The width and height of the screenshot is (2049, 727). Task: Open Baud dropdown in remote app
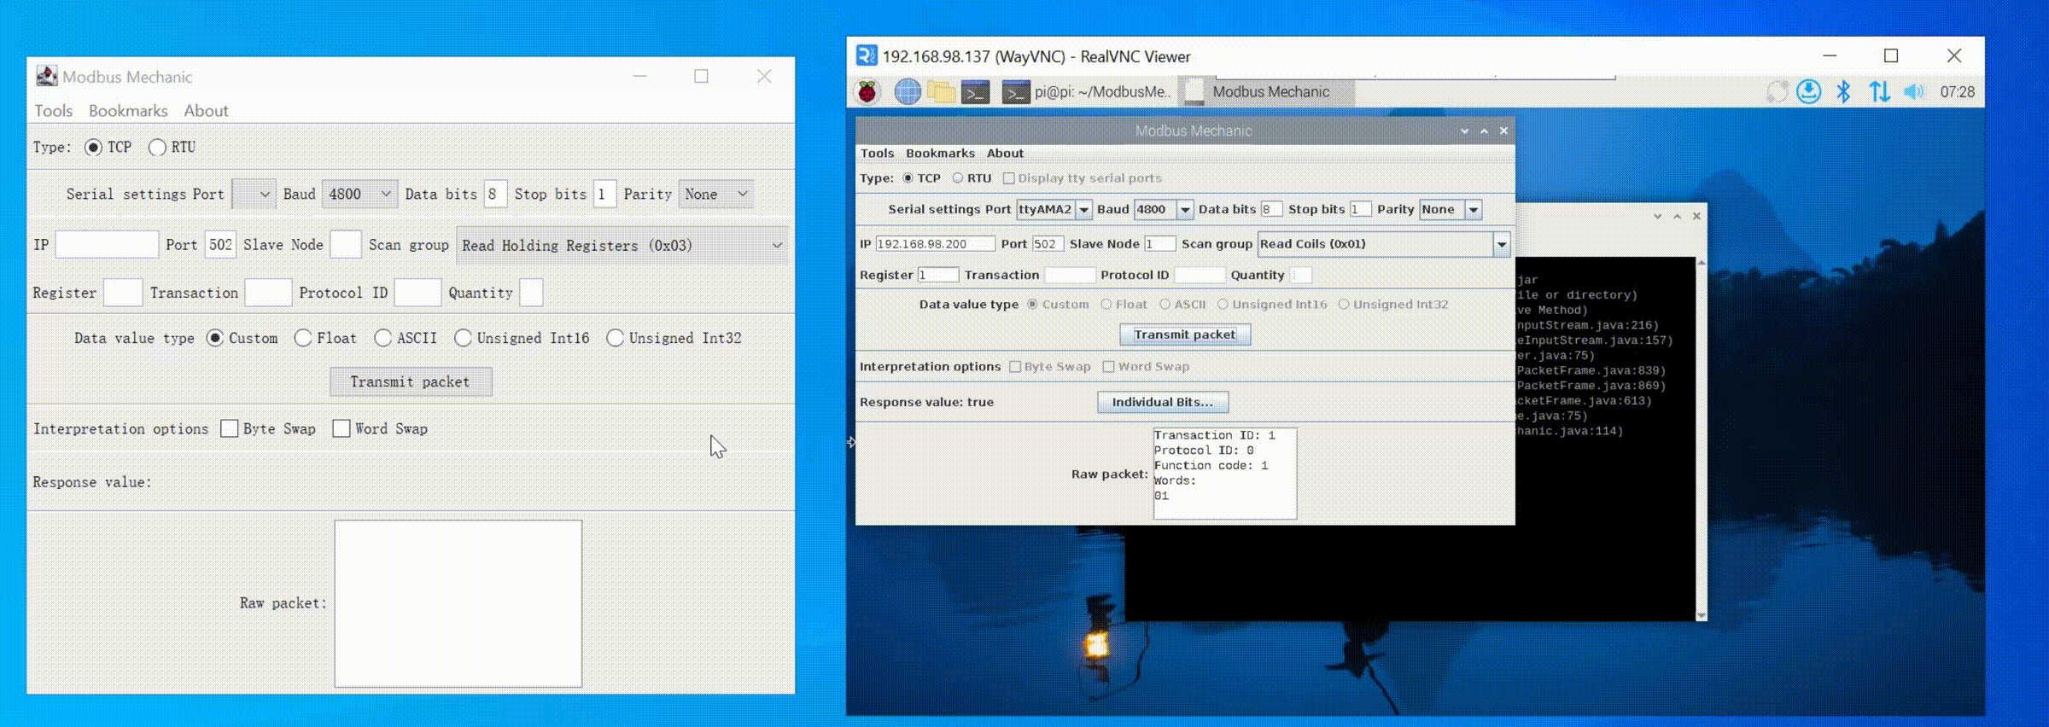(x=1184, y=209)
